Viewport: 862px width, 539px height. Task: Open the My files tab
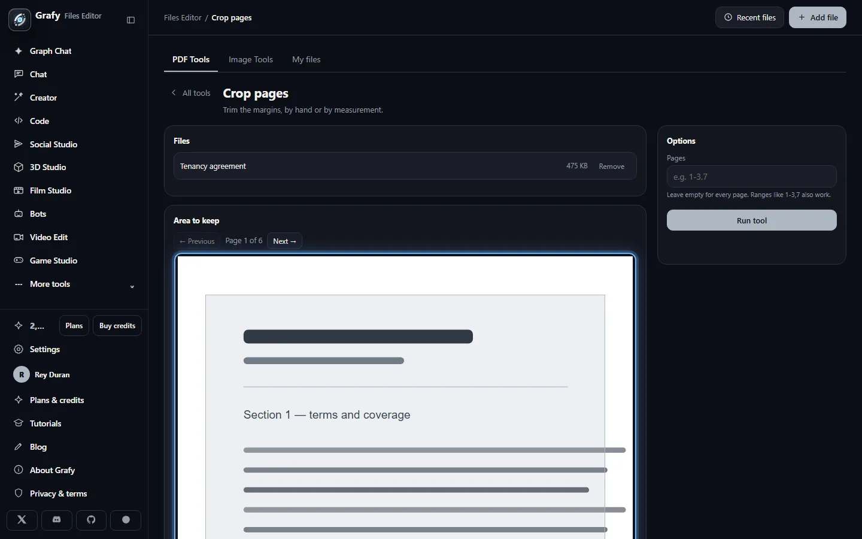pos(306,59)
